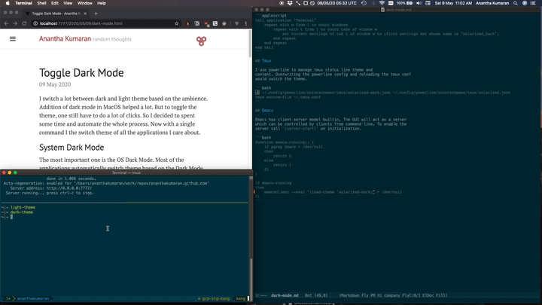Open Time Machine menu bar icon
Image resolution: width=542 pixels, height=305 pixels.
click(364, 3)
